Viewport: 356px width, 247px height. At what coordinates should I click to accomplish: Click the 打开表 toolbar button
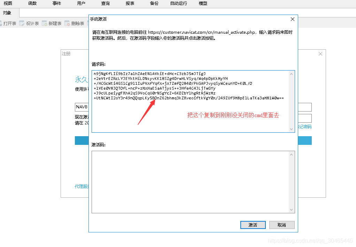tap(8, 24)
